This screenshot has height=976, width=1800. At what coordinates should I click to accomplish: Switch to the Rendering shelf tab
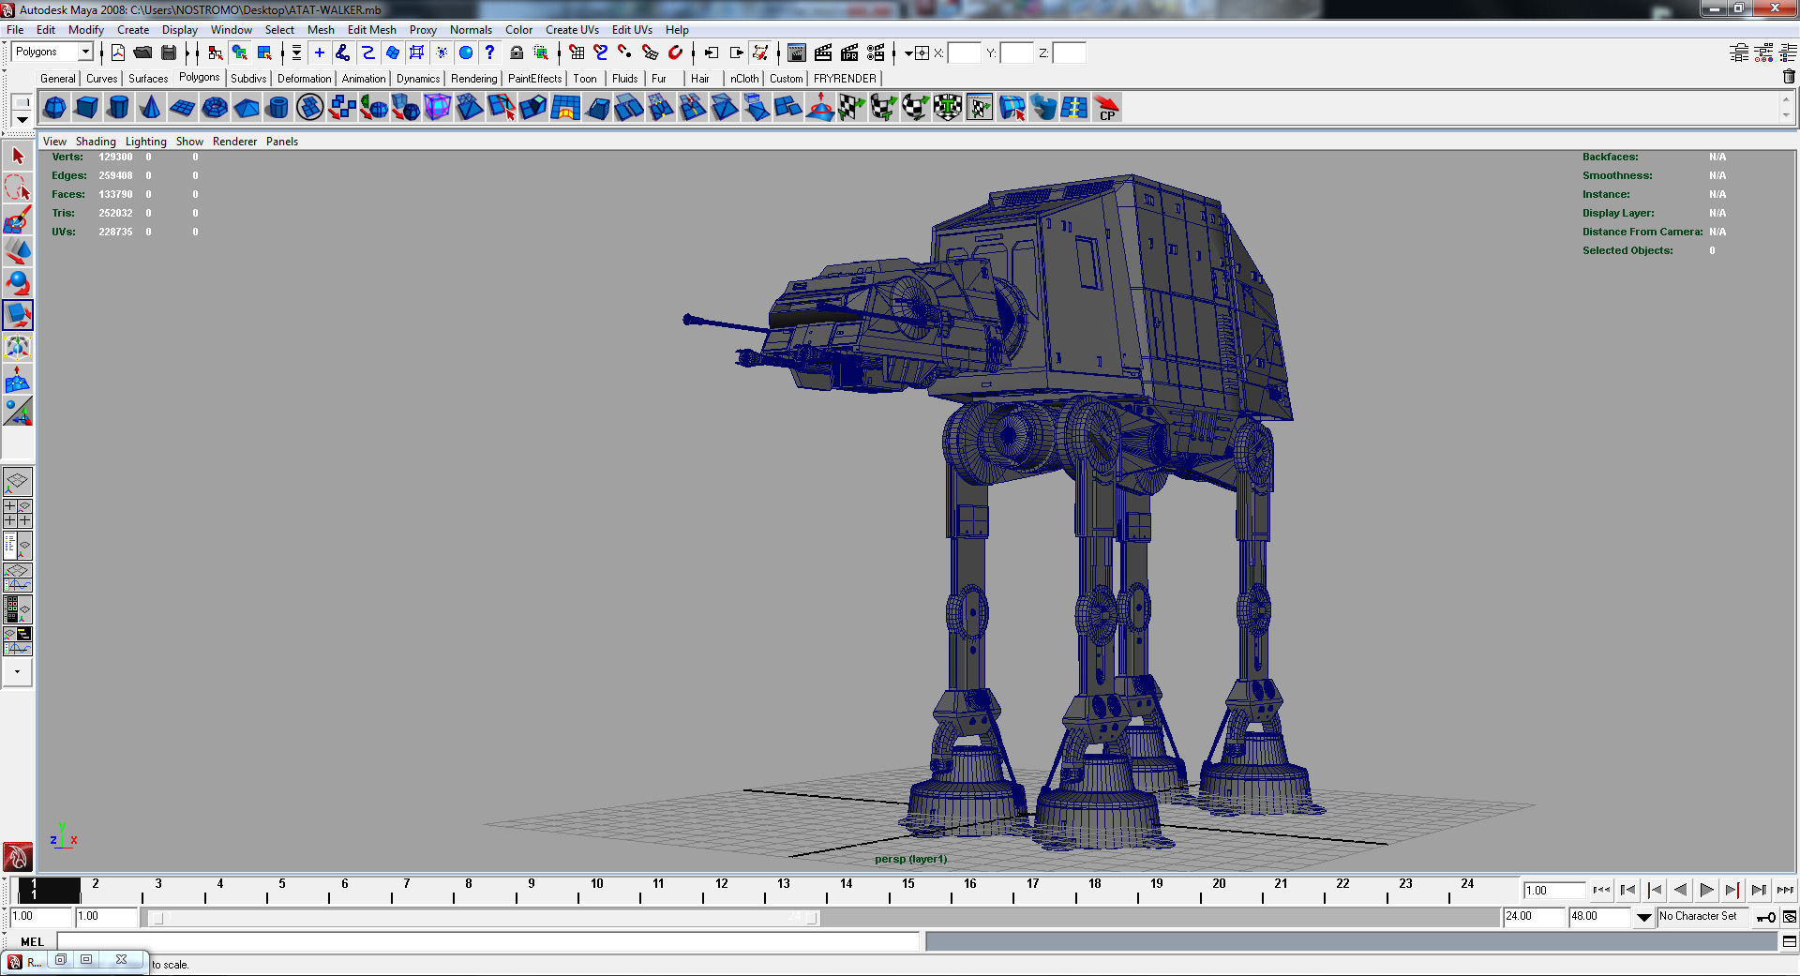(474, 79)
